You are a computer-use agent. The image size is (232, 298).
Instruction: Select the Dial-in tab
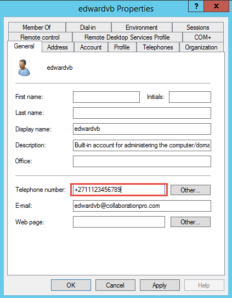88,27
